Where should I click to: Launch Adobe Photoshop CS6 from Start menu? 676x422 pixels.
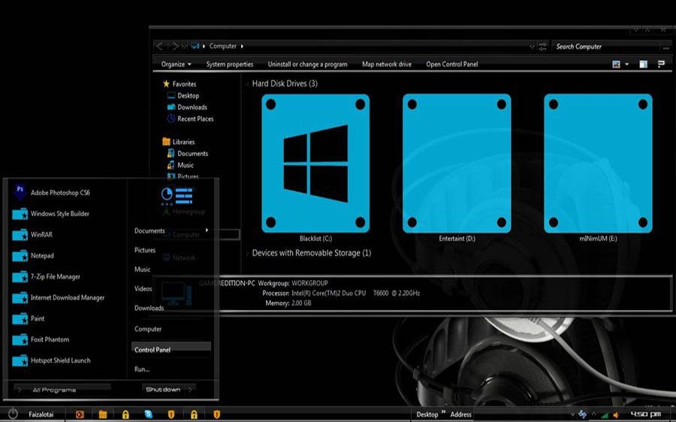click(x=59, y=193)
